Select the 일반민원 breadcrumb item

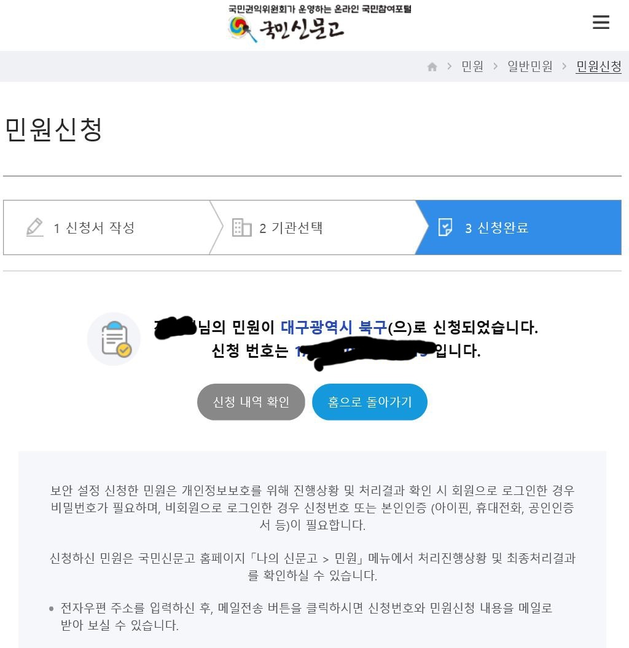(529, 66)
